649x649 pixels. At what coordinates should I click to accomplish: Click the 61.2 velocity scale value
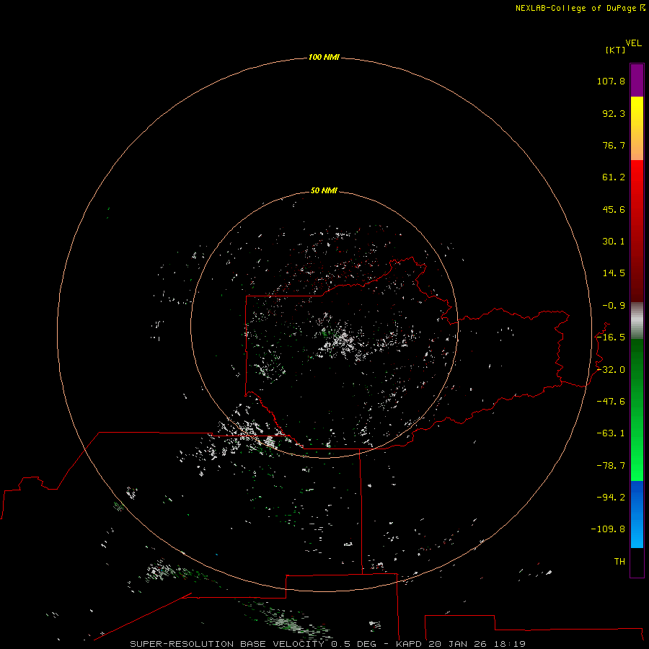pos(614,177)
